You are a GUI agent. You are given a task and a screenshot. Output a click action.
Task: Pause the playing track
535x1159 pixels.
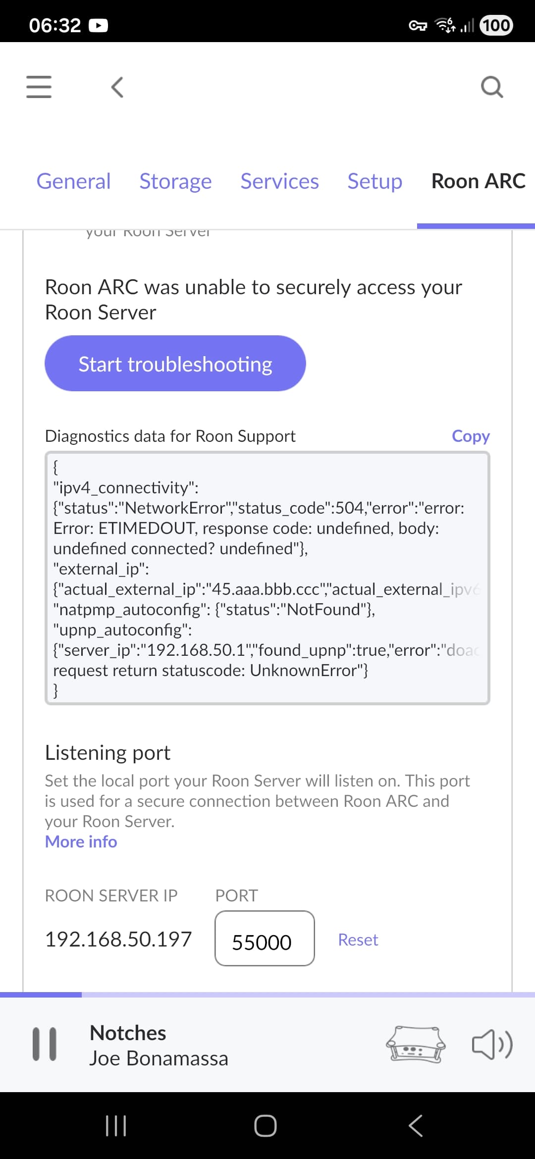[45, 1044]
